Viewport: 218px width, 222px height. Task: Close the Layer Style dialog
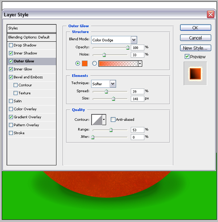(210, 15)
